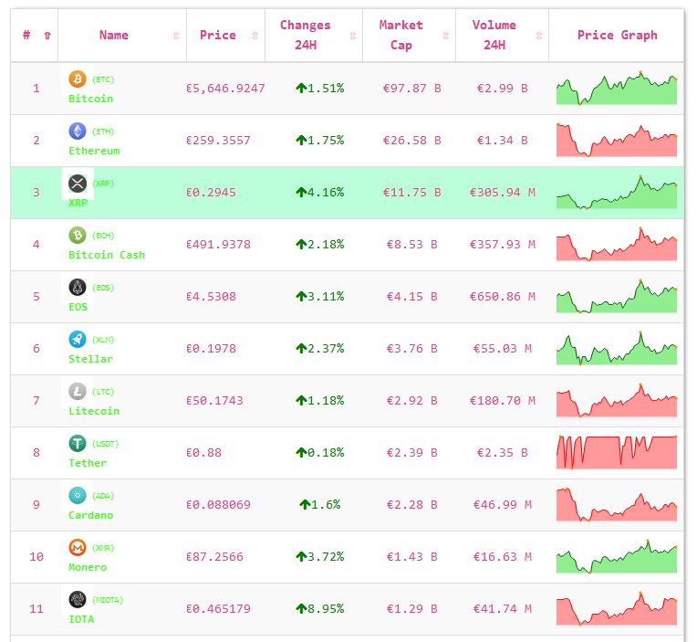The height and width of the screenshot is (642, 697).
Task: Click the Name column header
Action: pos(114,35)
